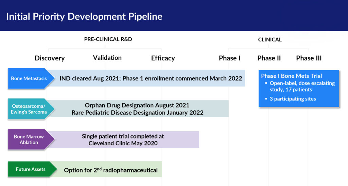
Task: Select the 'CLINICAL' section heading
Action: (x=269, y=40)
